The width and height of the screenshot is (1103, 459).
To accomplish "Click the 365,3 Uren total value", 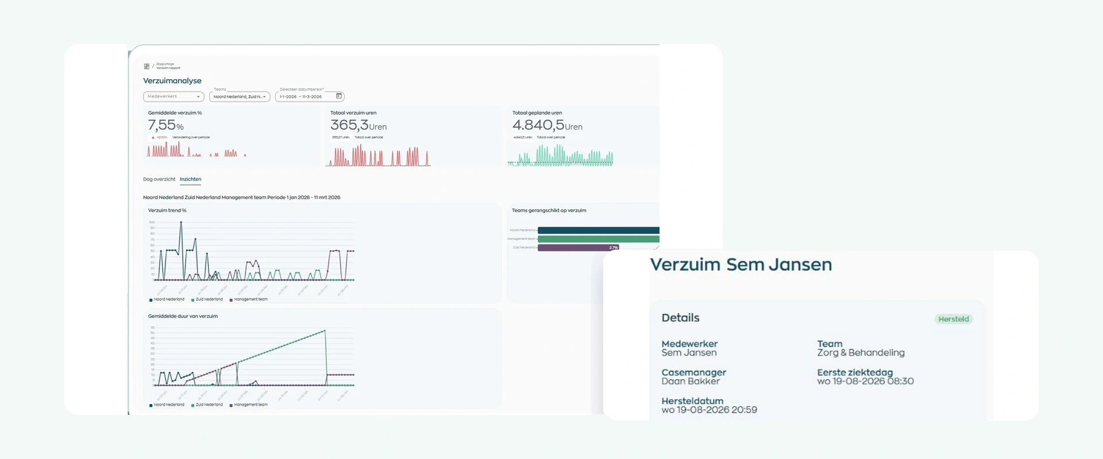I will point(358,125).
